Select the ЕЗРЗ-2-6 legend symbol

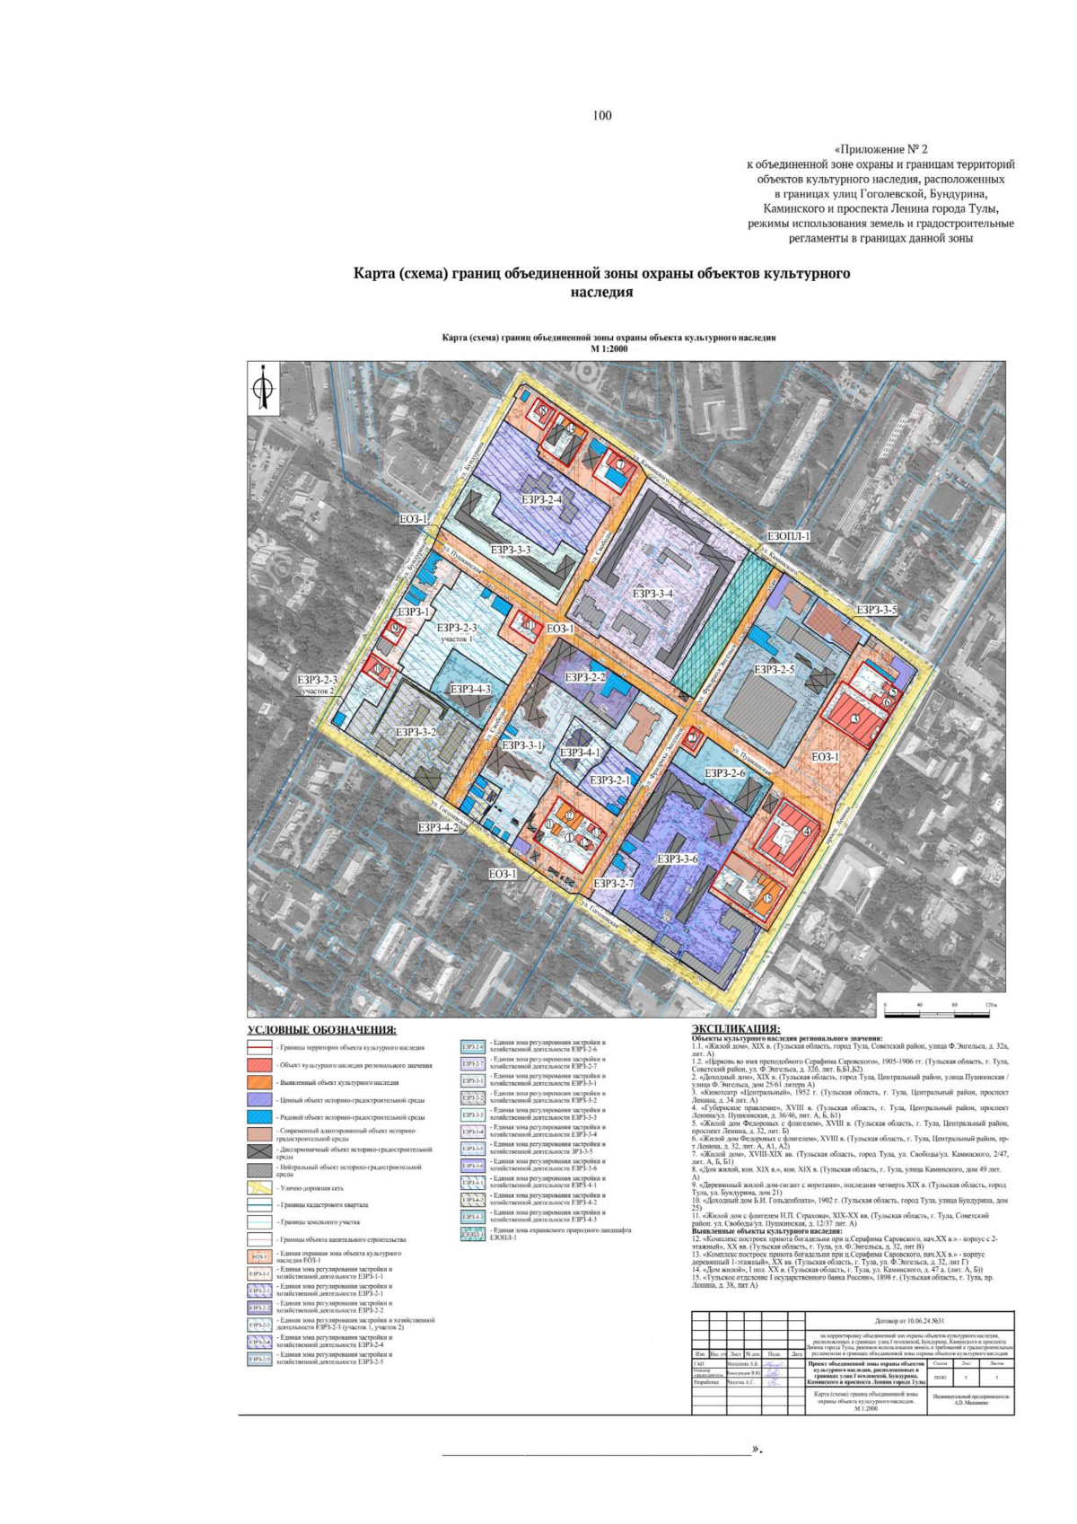(472, 1047)
